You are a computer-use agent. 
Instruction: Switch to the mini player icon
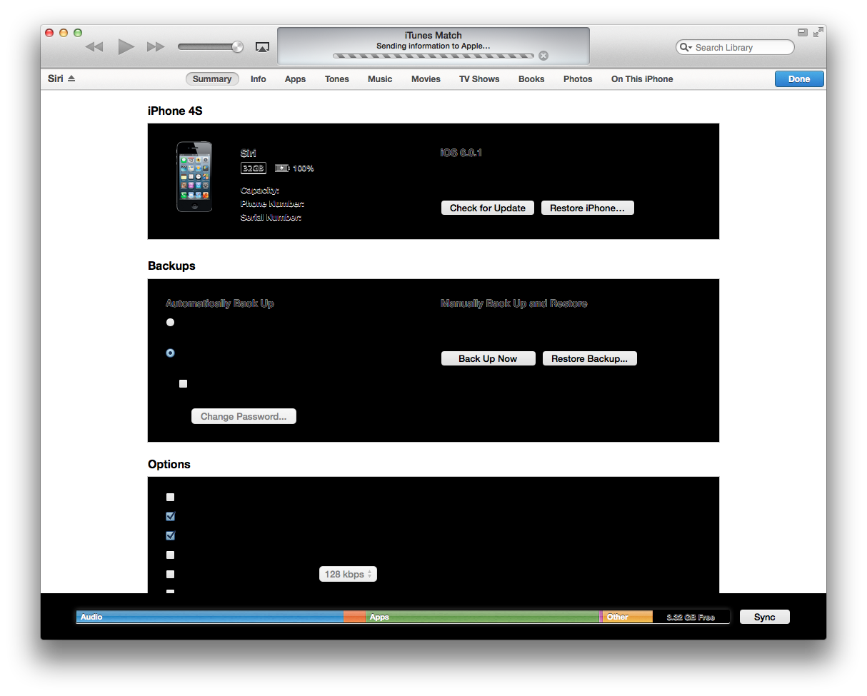(x=803, y=32)
